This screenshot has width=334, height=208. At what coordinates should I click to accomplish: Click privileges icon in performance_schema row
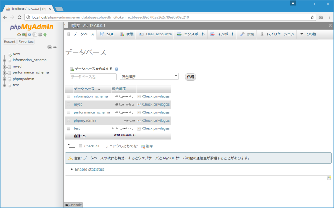(139, 113)
